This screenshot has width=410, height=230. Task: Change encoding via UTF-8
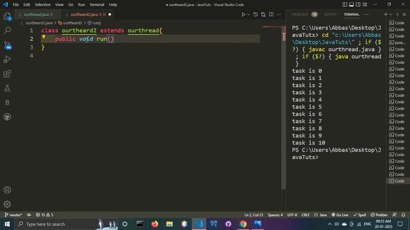(292, 215)
